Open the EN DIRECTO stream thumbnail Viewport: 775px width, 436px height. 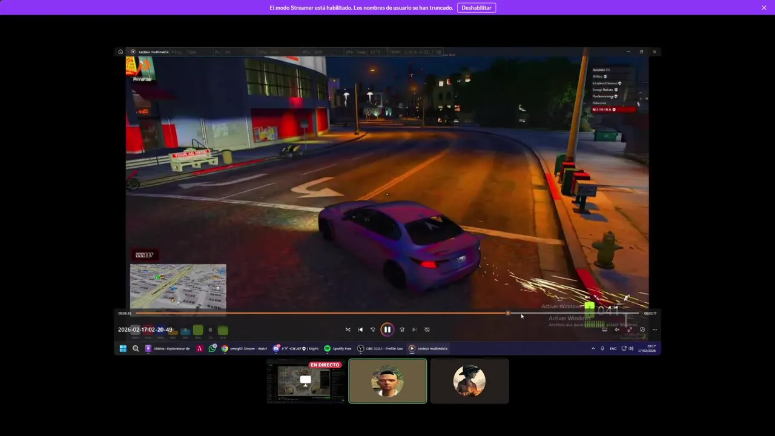tap(306, 381)
